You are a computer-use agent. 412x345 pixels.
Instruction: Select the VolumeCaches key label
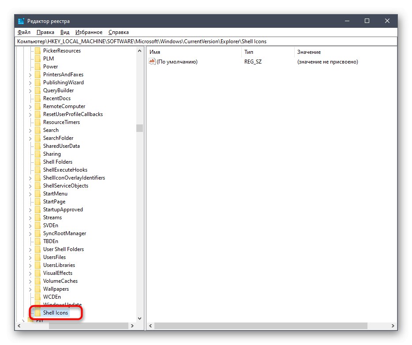[60, 281]
